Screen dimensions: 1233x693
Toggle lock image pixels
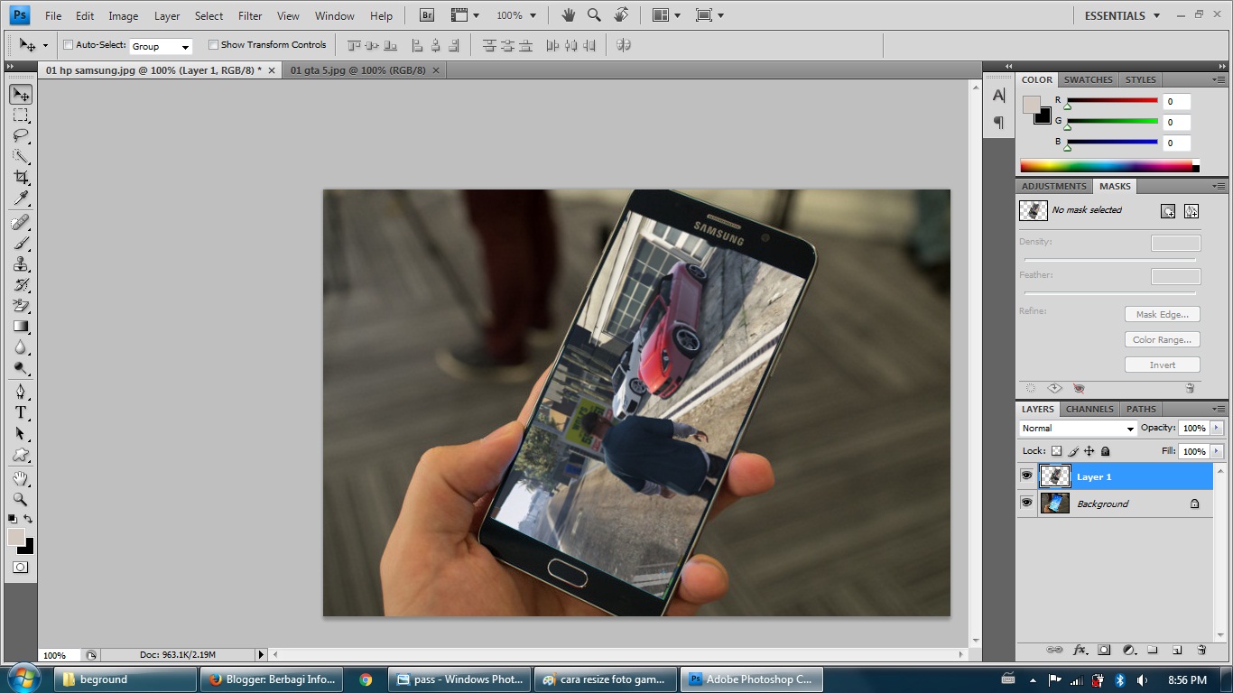point(1073,451)
